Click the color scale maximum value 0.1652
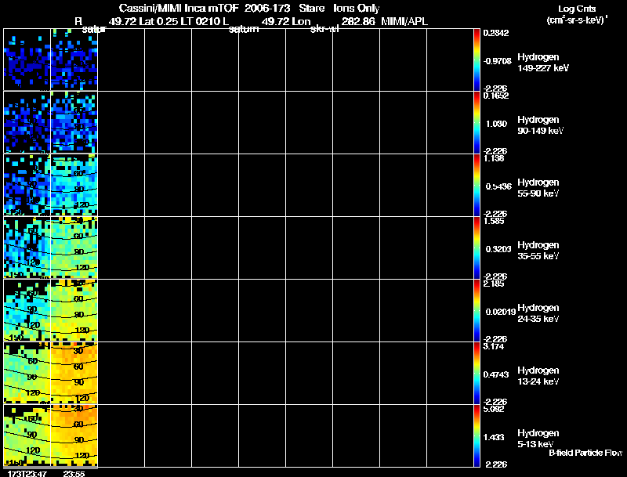Image resolution: width=627 pixels, height=477 pixels. pyautogui.click(x=496, y=96)
